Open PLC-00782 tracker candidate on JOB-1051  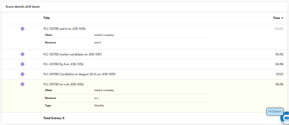tap(73, 54)
